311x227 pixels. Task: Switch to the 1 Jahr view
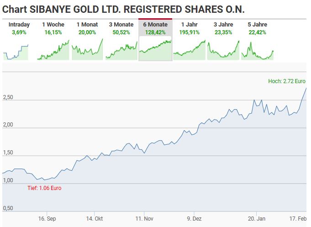tap(189, 25)
